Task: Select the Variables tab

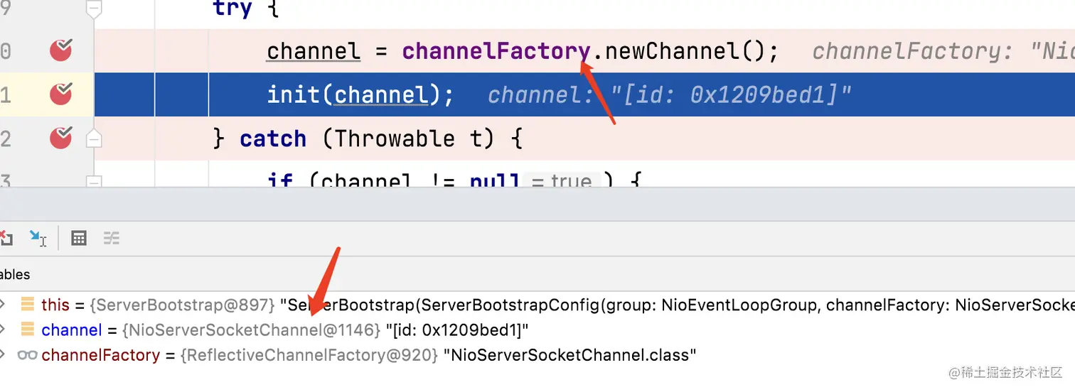Action: coord(15,274)
